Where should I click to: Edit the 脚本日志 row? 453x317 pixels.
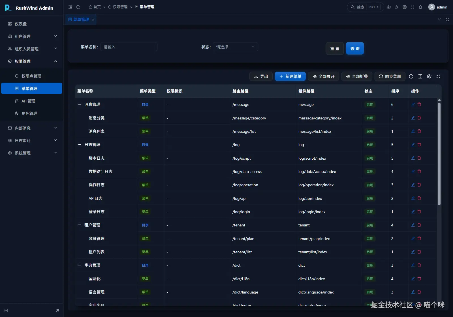413,158
